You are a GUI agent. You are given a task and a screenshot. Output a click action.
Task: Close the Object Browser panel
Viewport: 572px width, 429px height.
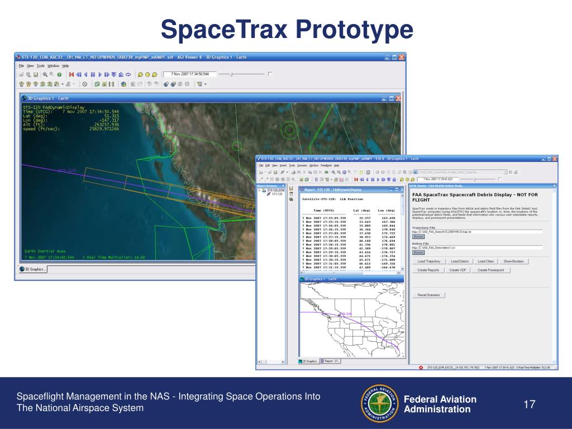pyautogui.click(x=283, y=185)
